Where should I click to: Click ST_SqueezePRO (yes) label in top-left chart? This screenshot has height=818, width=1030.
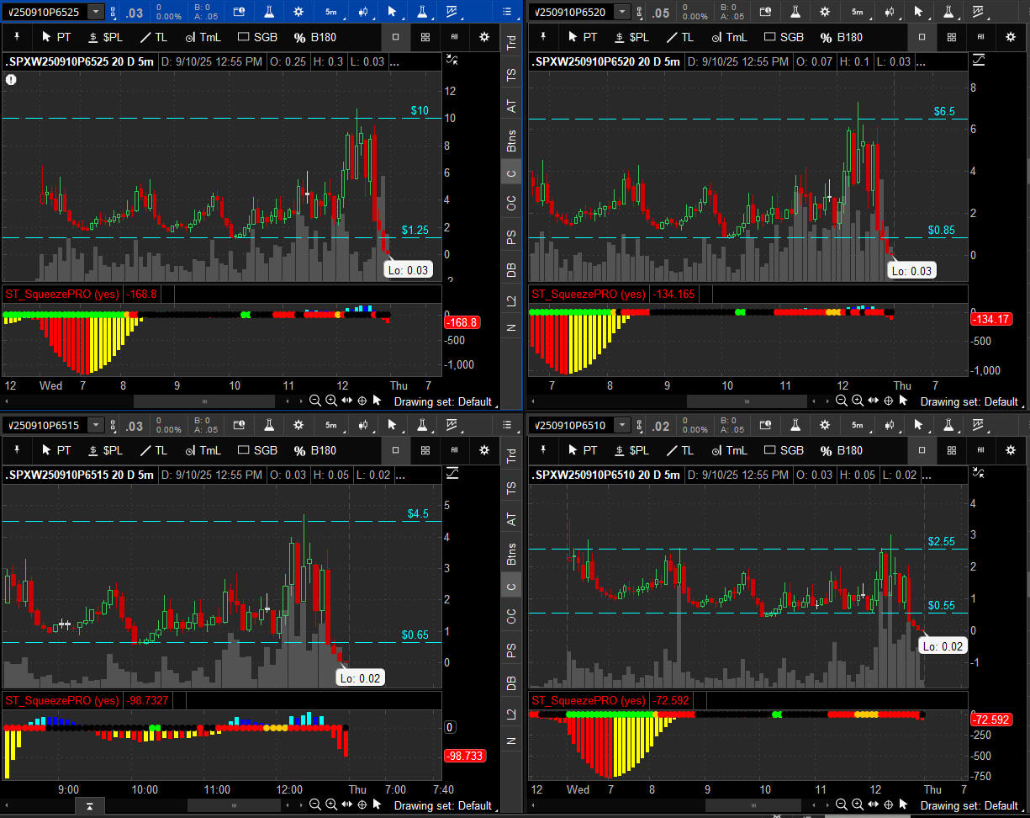pos(62,294)
